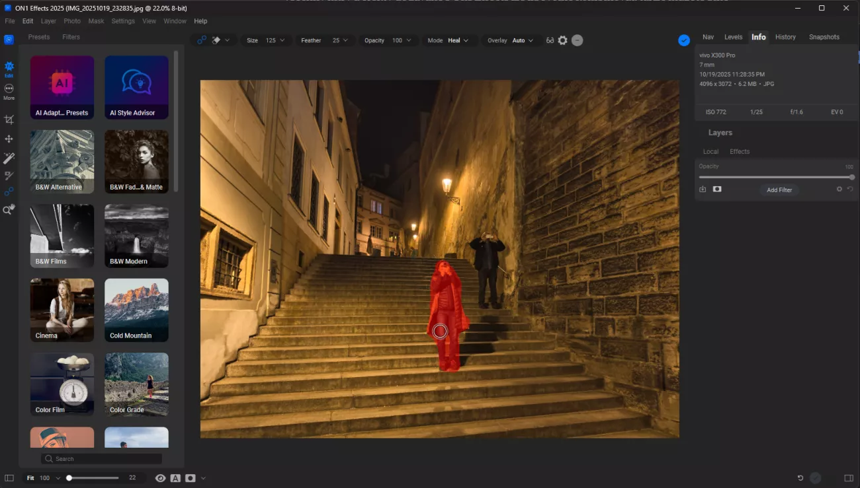Viewport: 860px width, 488px height.
Task: Open the View zoom and hand tool
Action: tap(9, 210)
